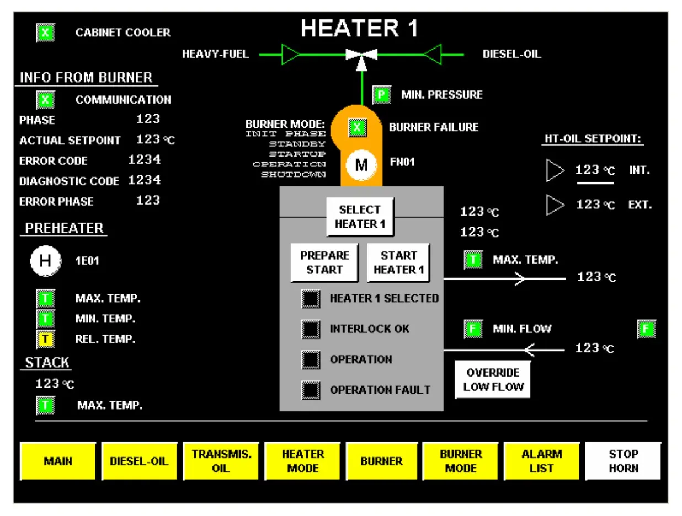
Task: Click the INT. setpoint temperature value
Action: click(x=595, y=170)
